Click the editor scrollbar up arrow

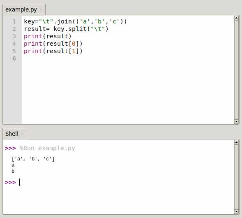(x=236, y=18)
